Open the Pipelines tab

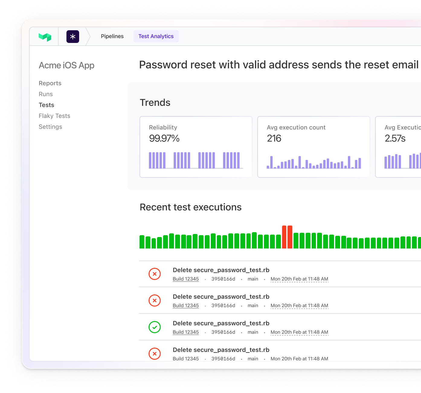[x=112, y=36]
